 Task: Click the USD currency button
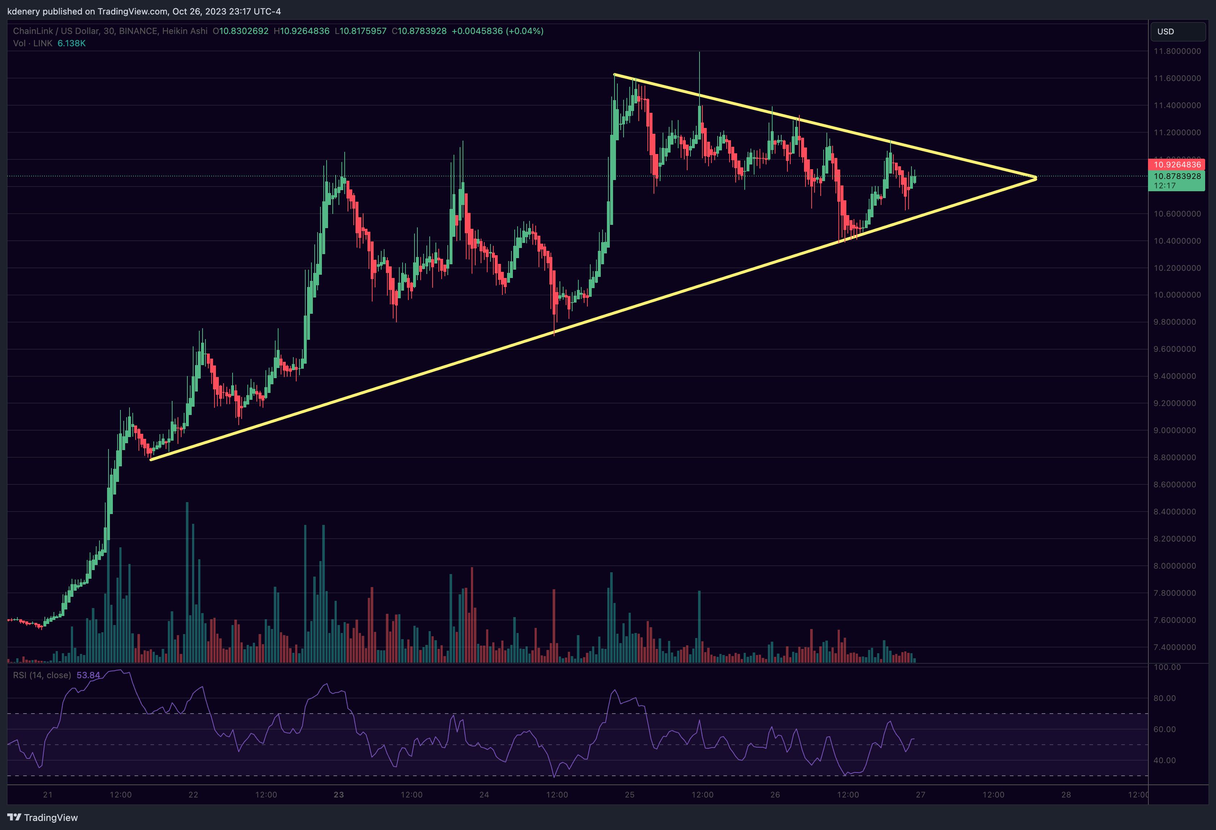pyautogui.click(x=1178, y=31)
